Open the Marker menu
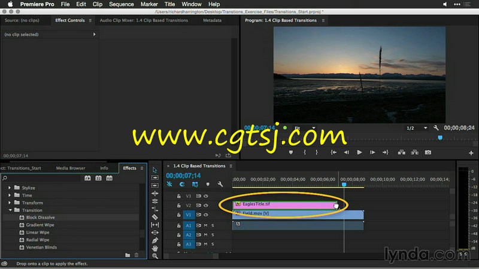479x269 pixels. pyautogui.click(x=149, y=4)
